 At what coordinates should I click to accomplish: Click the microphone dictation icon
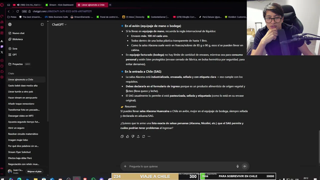click(237, 166)
